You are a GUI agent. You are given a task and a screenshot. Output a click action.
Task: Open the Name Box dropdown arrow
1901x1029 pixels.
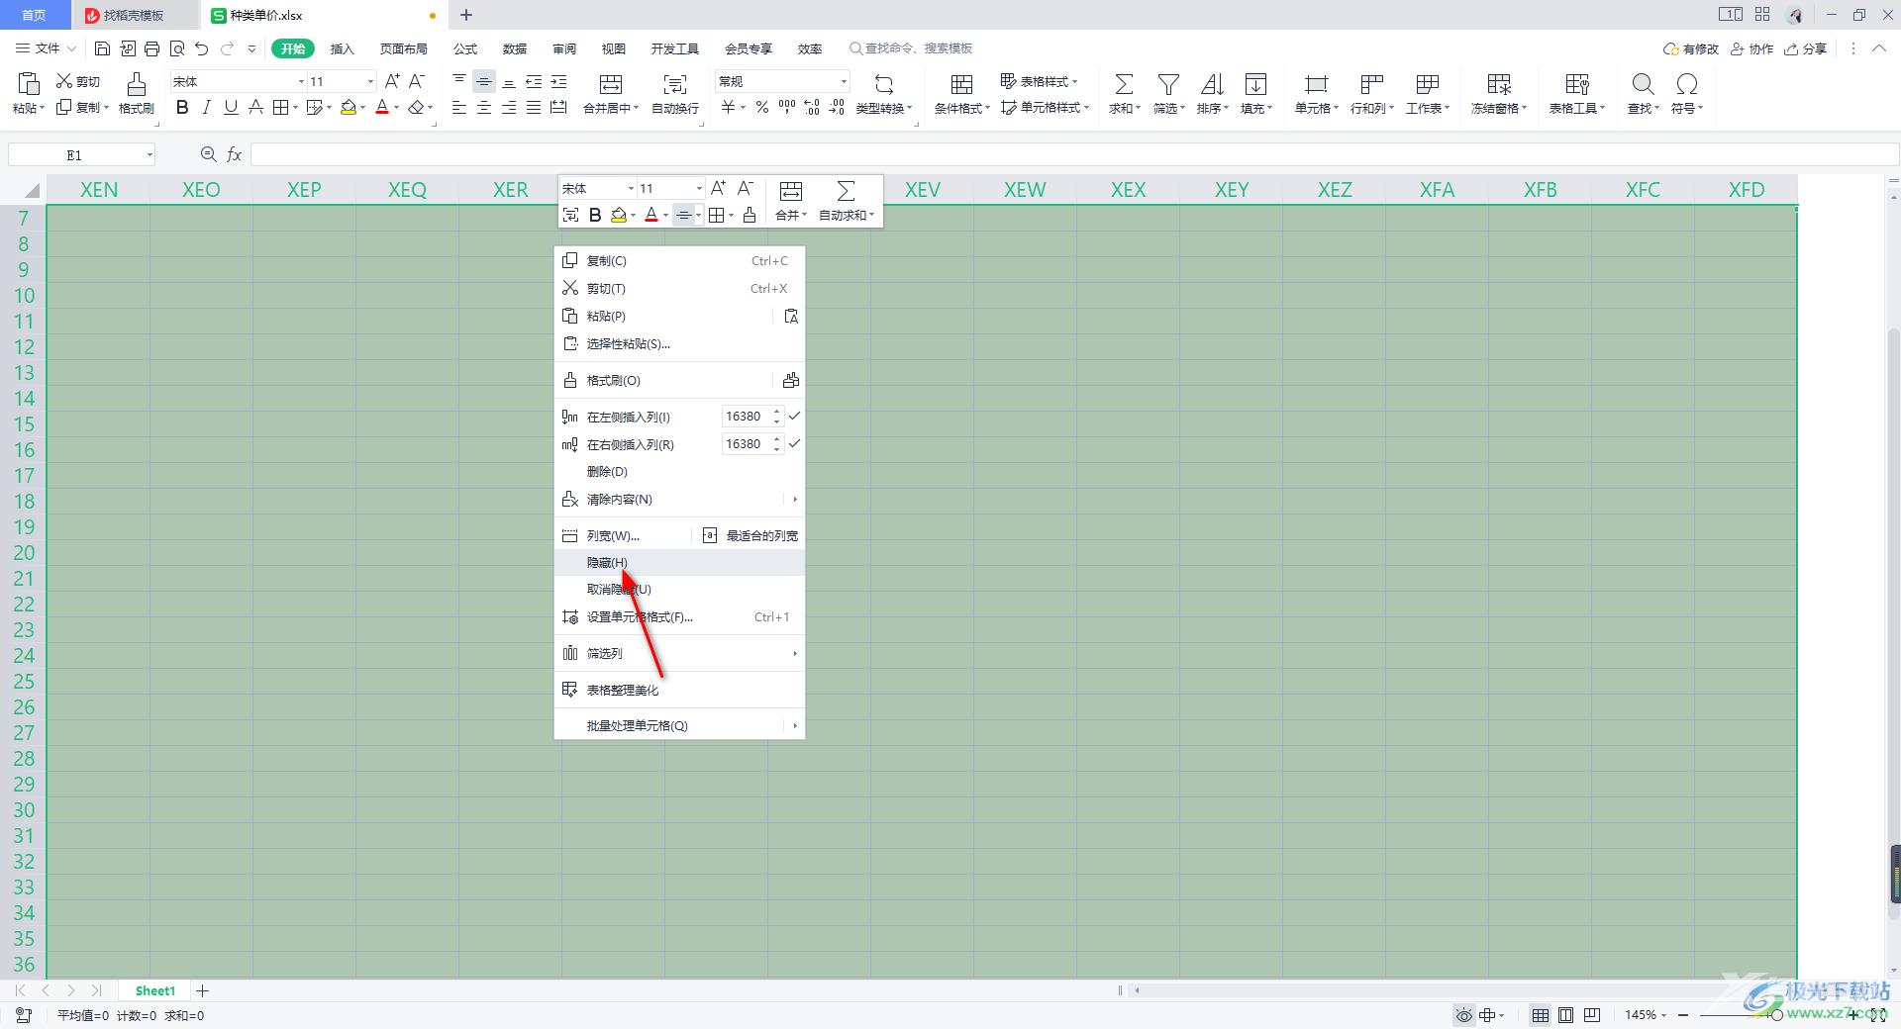coord(150,154)
